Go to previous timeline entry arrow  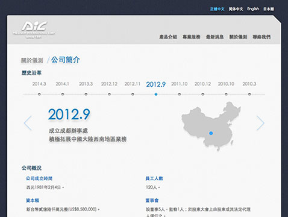click(x=28, y=123)
